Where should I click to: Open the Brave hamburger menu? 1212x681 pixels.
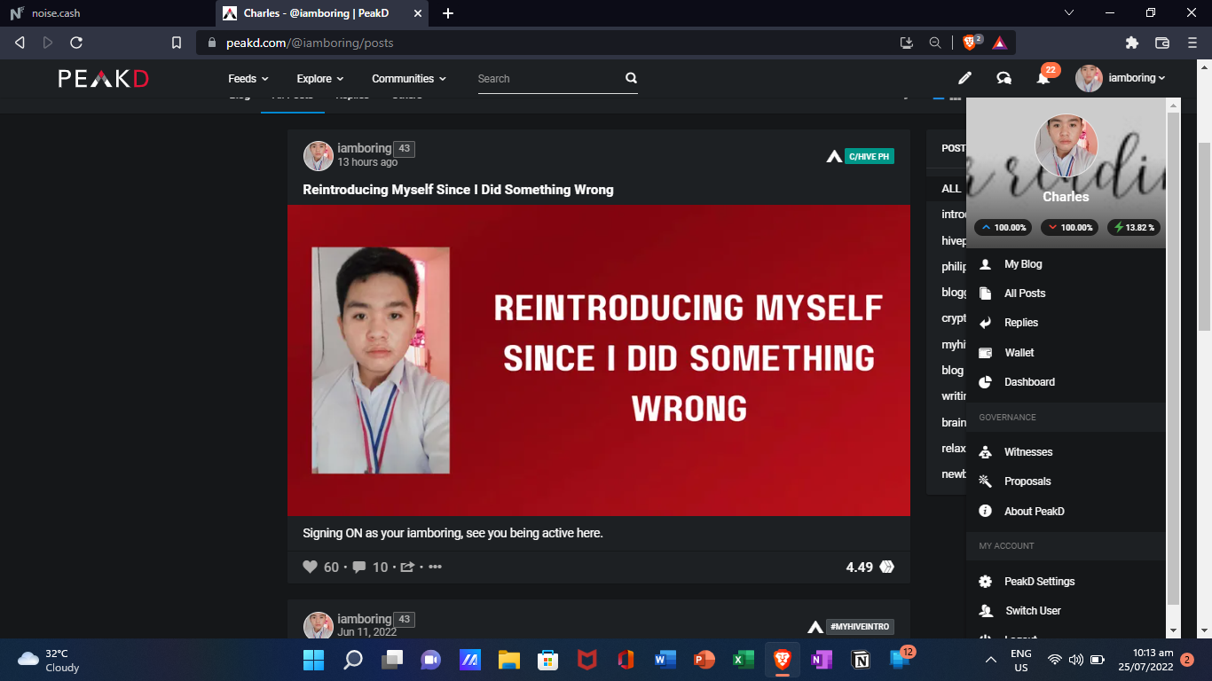coord(1192,43)
